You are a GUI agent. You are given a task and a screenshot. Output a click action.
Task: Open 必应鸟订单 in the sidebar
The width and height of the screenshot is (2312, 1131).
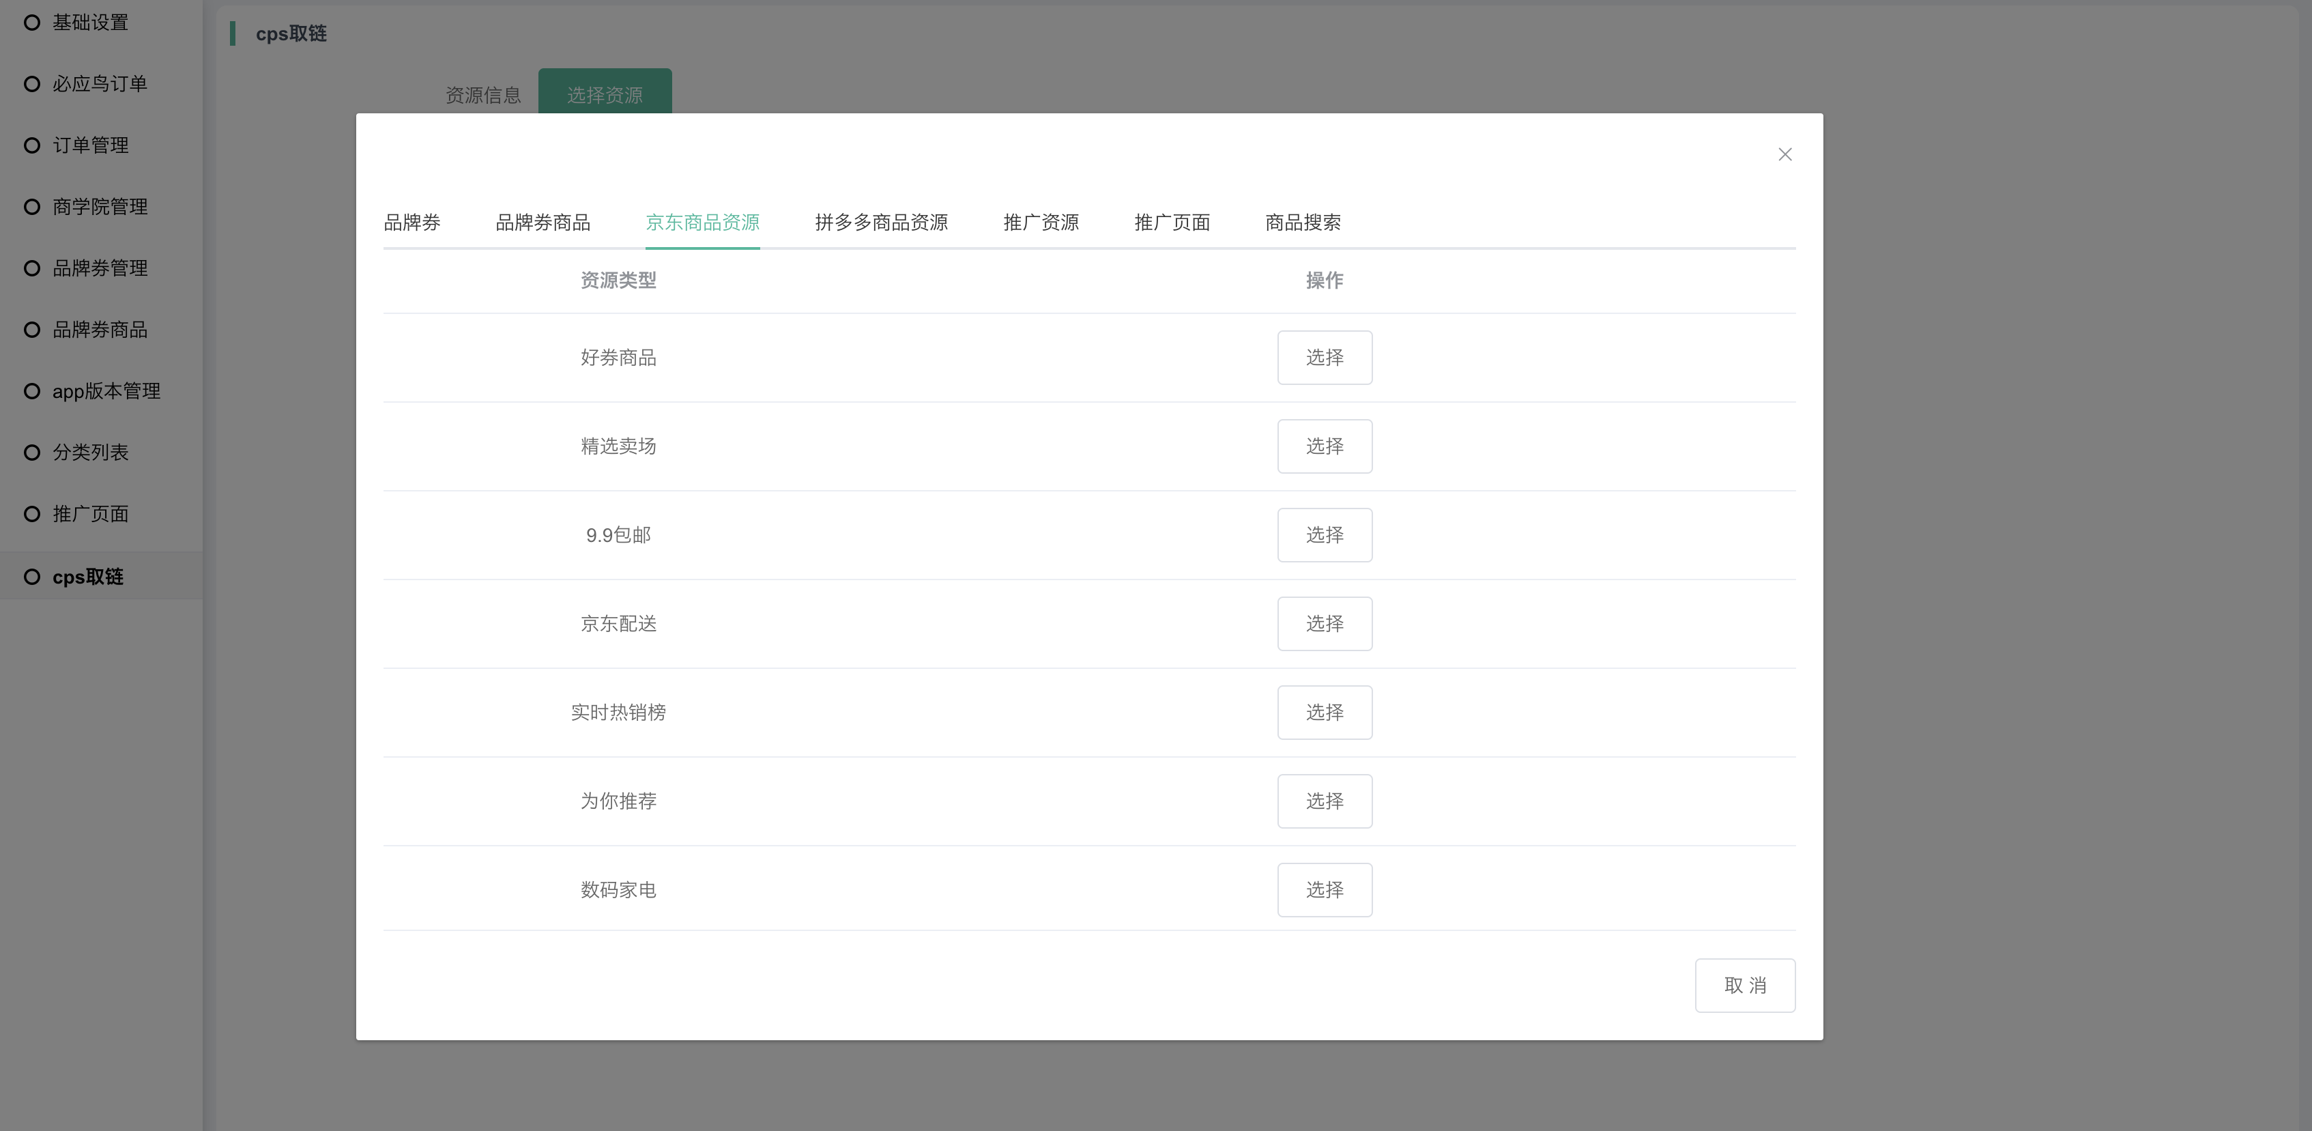tap(100, 85)
